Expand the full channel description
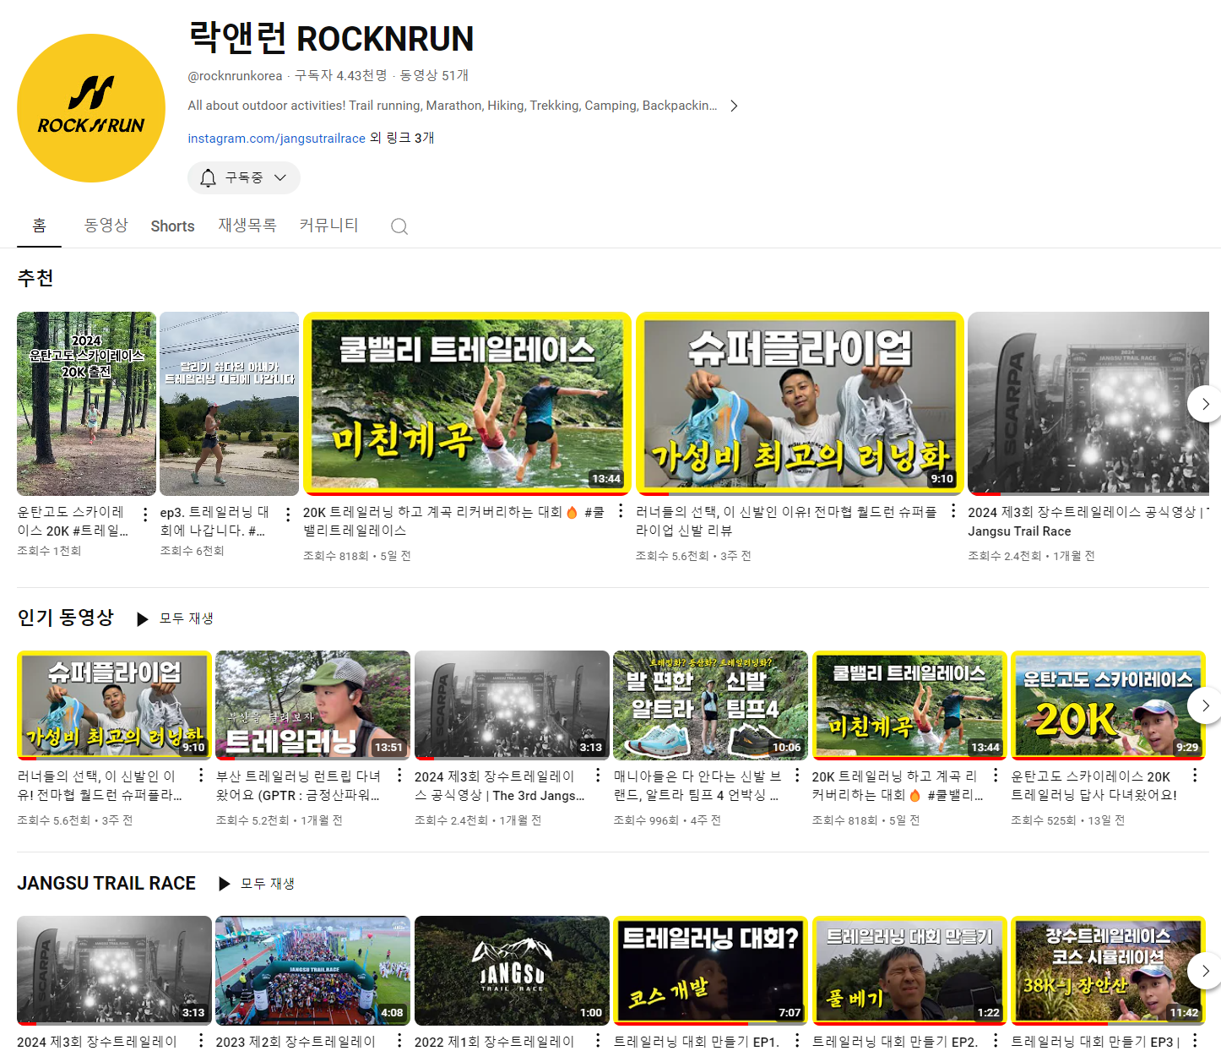The image size is (1221, 1051). [x=734, y=105]
